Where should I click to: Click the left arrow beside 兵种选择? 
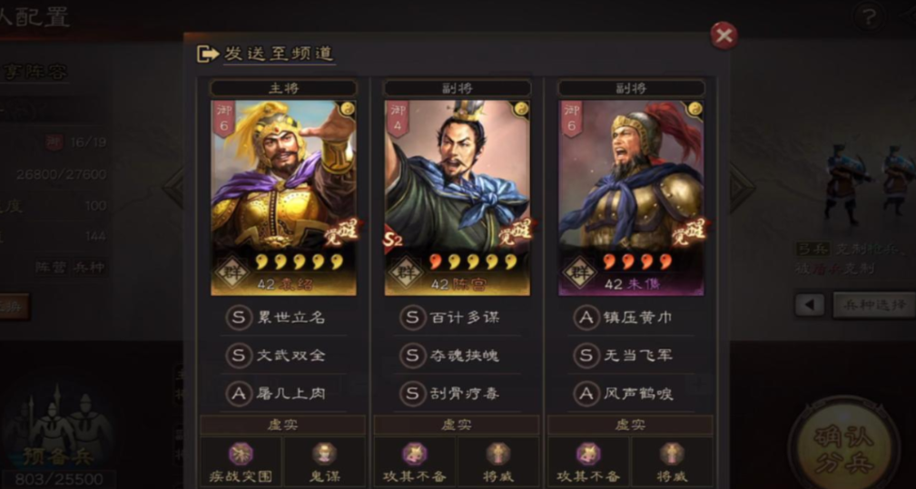coord(810,305)
